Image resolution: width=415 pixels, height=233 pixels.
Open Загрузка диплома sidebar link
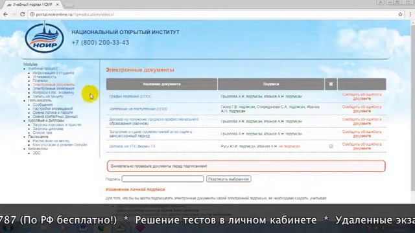pos(48,129)
